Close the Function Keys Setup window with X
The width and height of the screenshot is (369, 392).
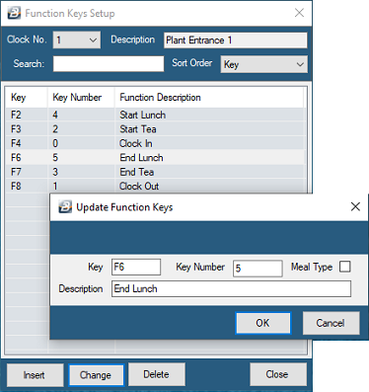coord(299,13)
